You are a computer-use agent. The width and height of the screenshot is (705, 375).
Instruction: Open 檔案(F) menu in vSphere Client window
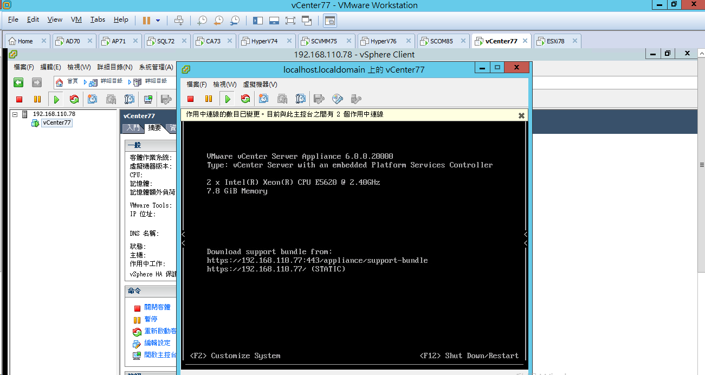coord(24,67)
